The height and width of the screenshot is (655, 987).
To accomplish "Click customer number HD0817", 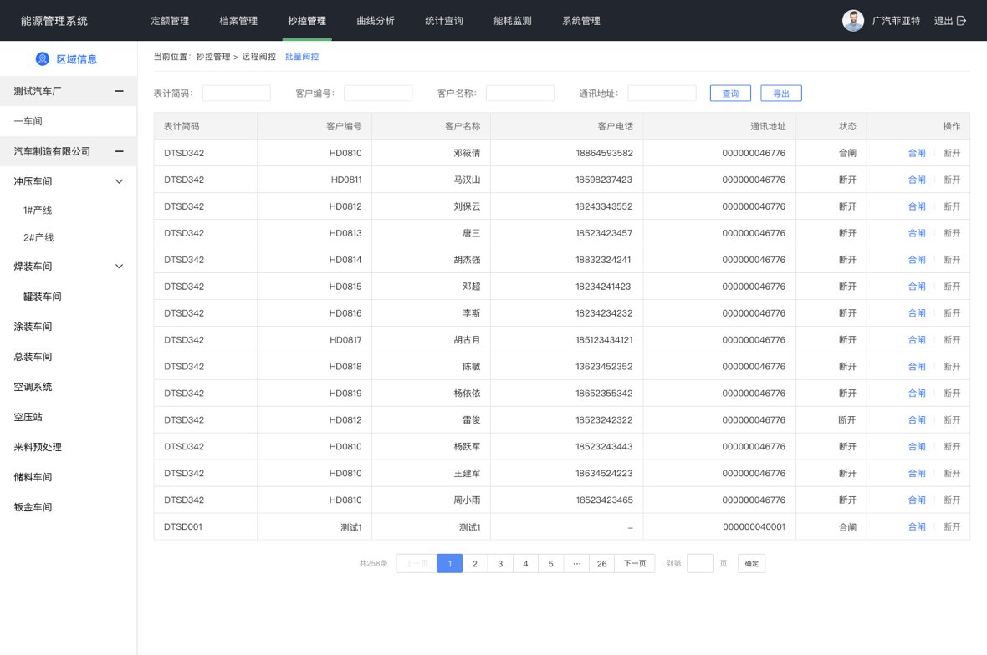I will (x=345, y=340).
